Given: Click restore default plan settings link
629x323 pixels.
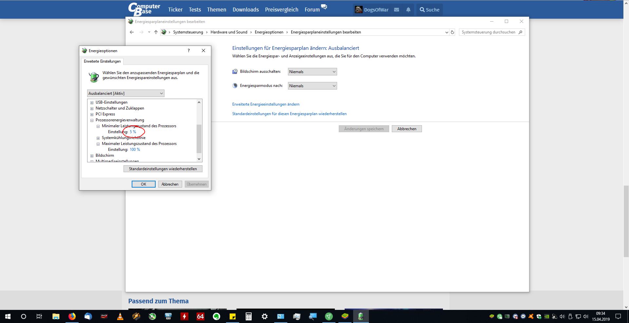Looking at the screenshot, I should tap(289, 114).
